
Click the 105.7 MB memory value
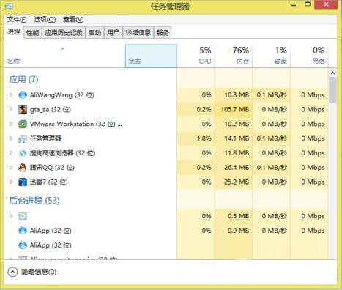[235, 109]
